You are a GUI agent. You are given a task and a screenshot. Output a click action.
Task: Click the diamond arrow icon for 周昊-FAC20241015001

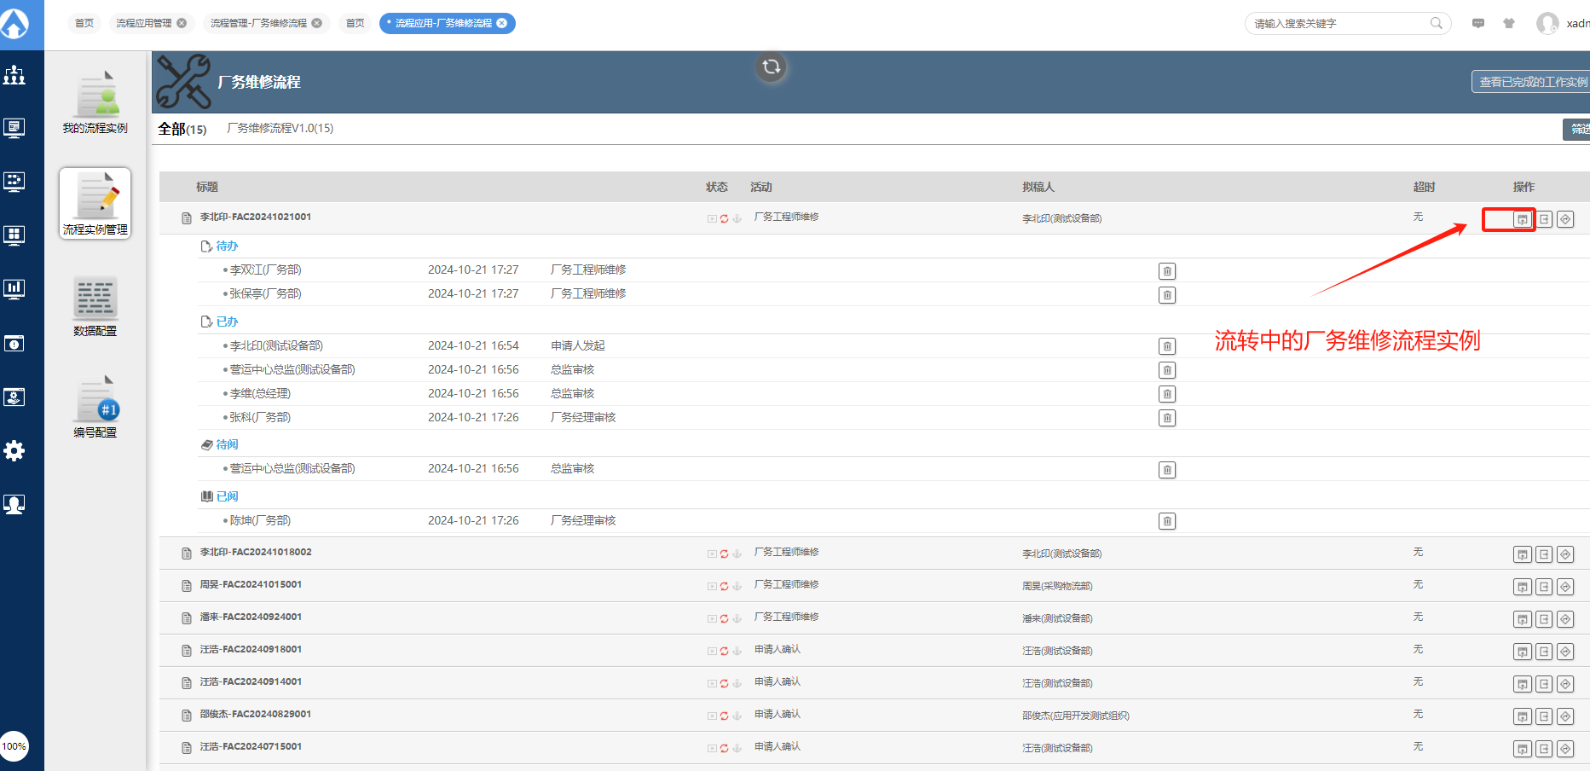1565,587
